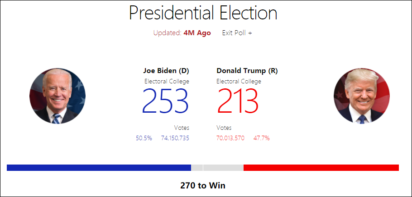Select the Donald Trump (R) name
Image resolution: width=412 pixels, height=197 pixels.
click(247, 71)
